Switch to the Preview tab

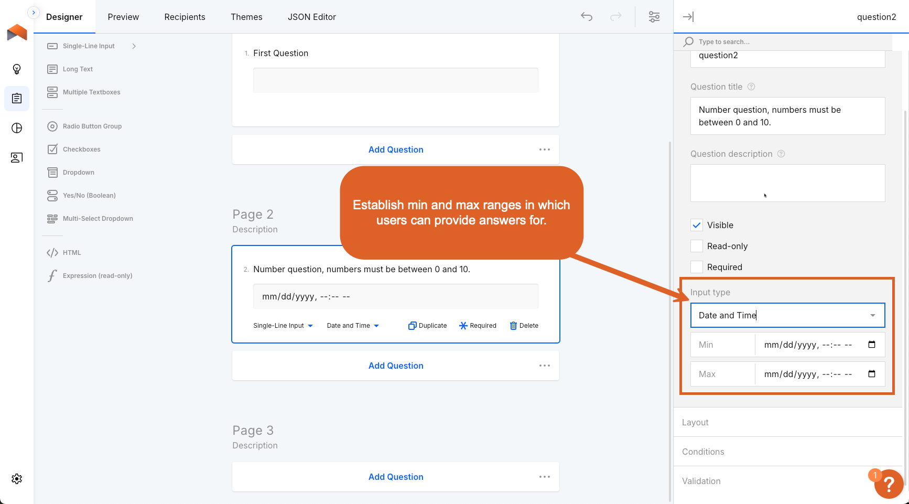[123, 17]
